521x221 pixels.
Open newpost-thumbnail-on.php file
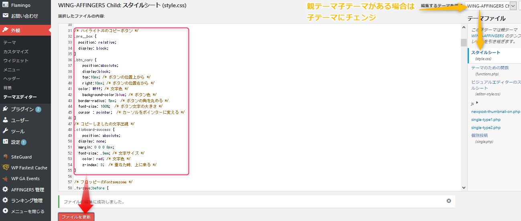(x=495, y=112)
